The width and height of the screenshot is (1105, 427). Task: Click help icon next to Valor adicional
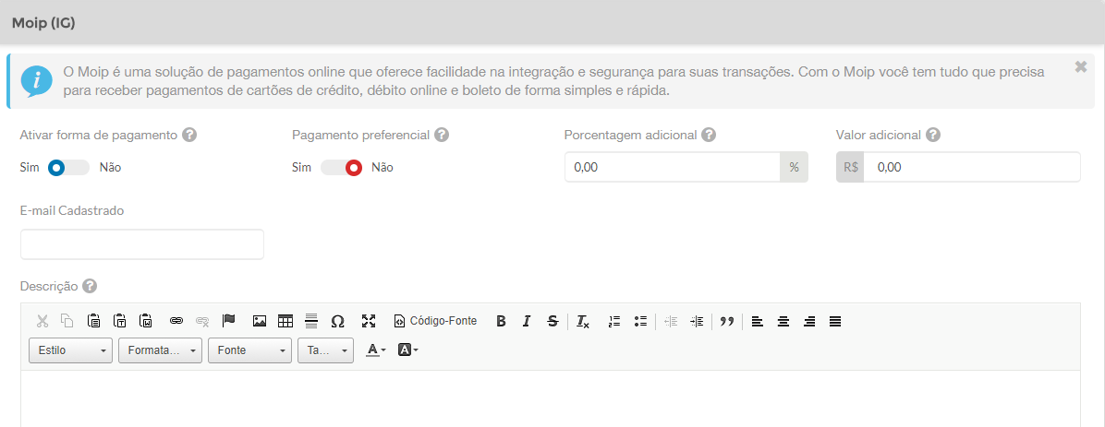coord(933,135)
